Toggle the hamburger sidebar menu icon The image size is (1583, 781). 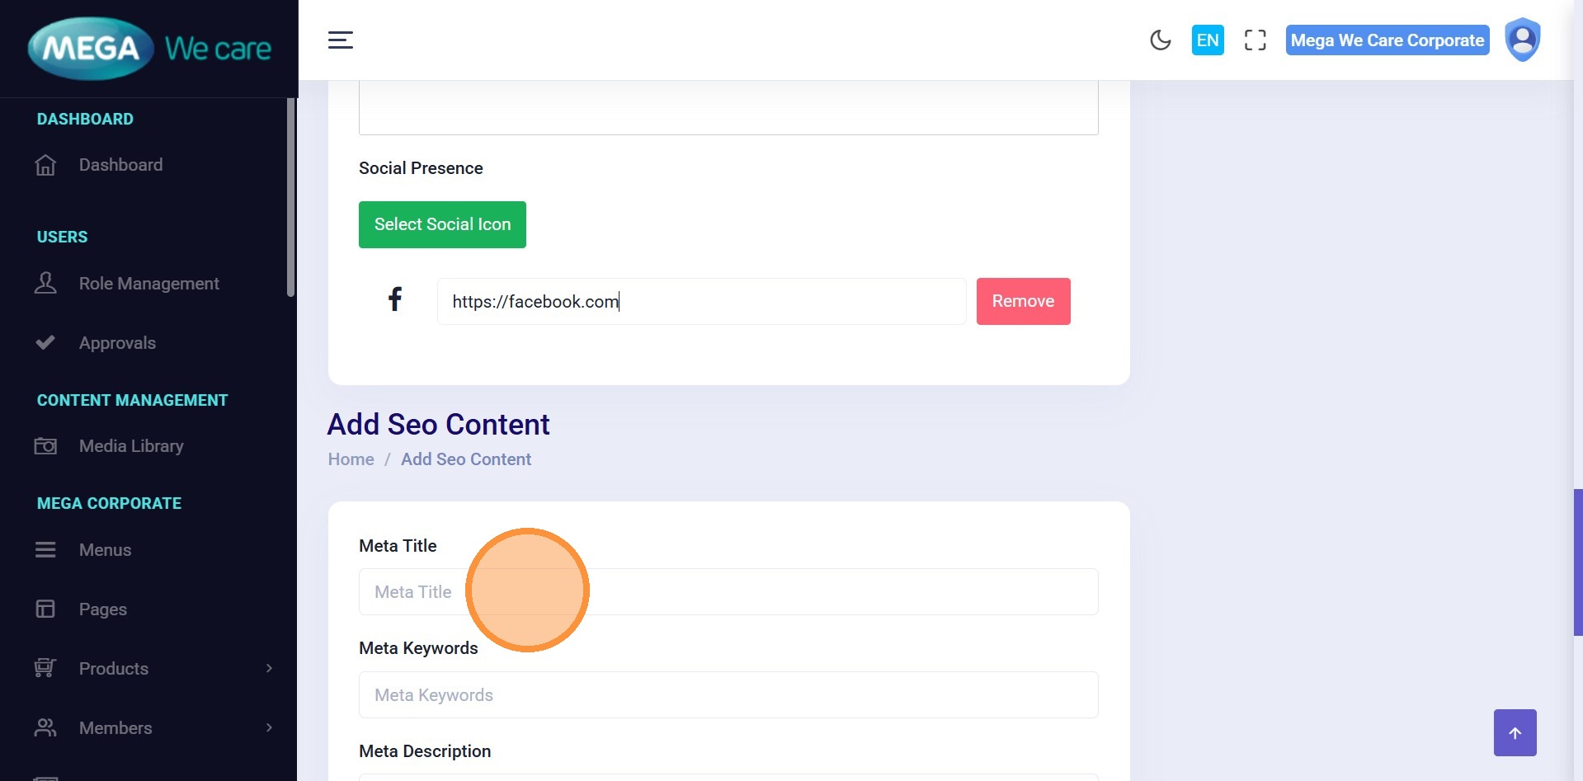click(x=340, y=40)
